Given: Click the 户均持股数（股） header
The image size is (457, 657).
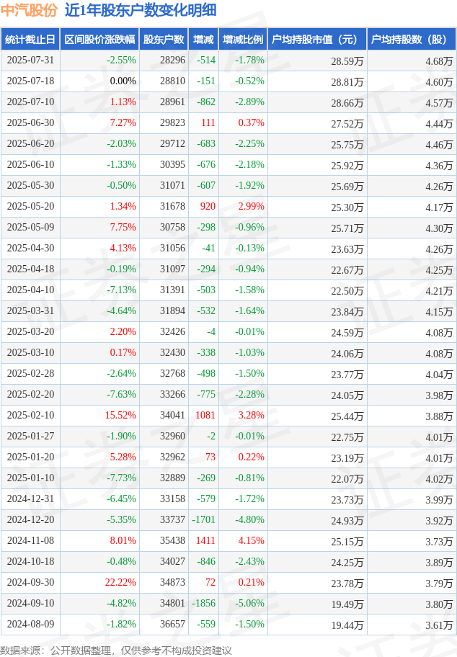Looking at the screenshot, I should tap(412, 40).
